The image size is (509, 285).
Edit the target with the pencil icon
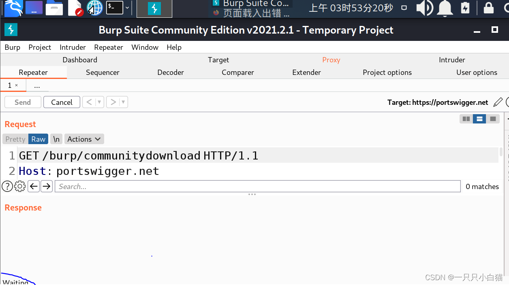(498, 102)
